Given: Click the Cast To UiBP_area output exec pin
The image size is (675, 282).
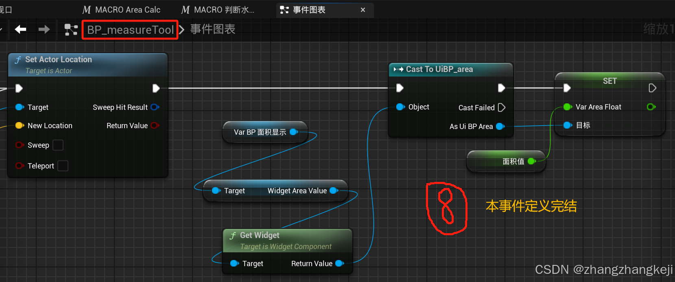Looking at the screenshot, I should 502,88.
